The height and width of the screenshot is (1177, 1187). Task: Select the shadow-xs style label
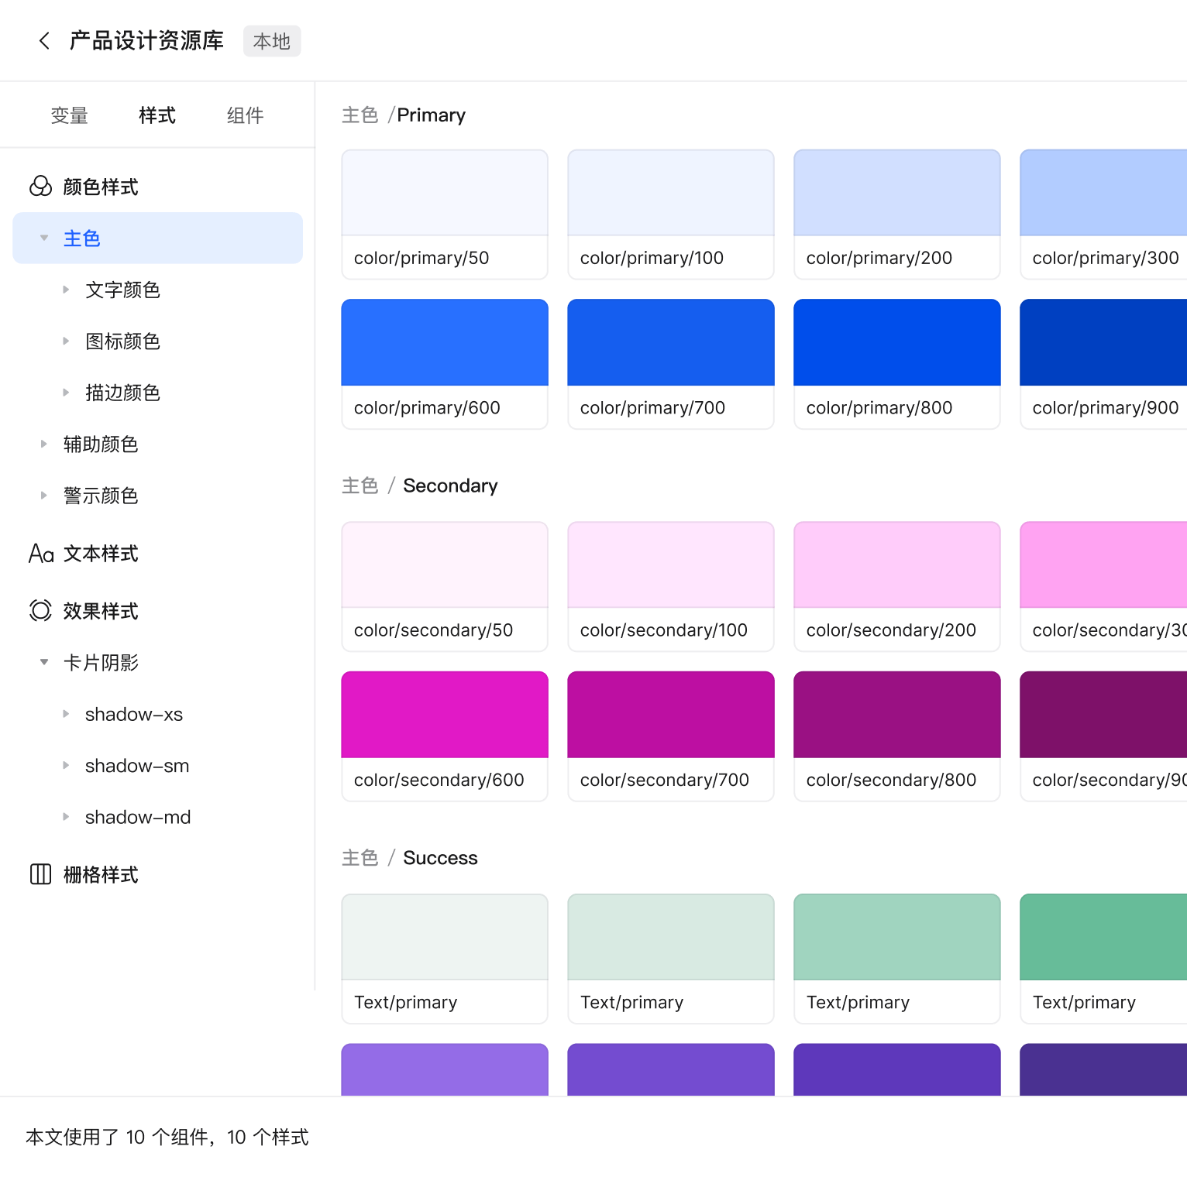pos(134,714)
